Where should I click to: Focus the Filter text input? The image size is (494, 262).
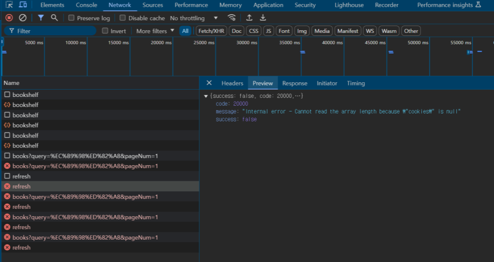click(50, 31)
